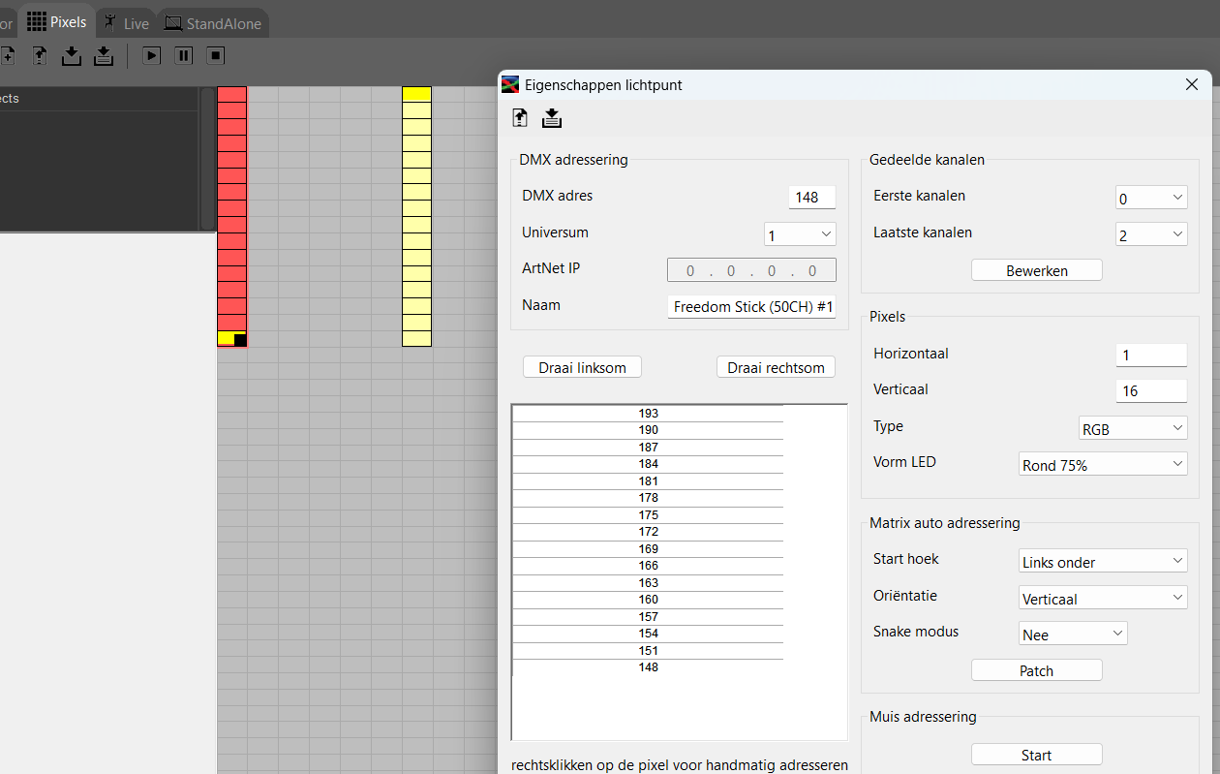Screen dimensions: 1220x774
Task: Open the Universum dropdown
Action: [800, 233]
